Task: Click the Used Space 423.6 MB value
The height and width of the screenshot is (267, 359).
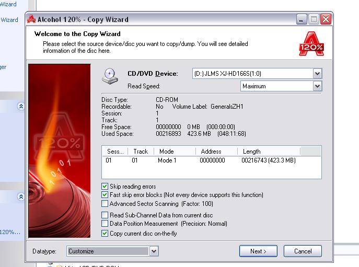Action: coord(199,134)
